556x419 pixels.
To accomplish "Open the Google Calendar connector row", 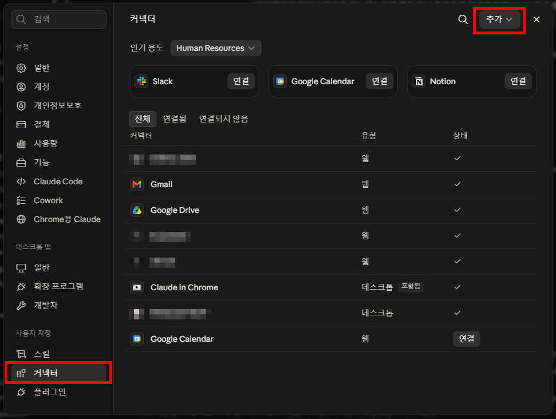I will tap(330, 339).
